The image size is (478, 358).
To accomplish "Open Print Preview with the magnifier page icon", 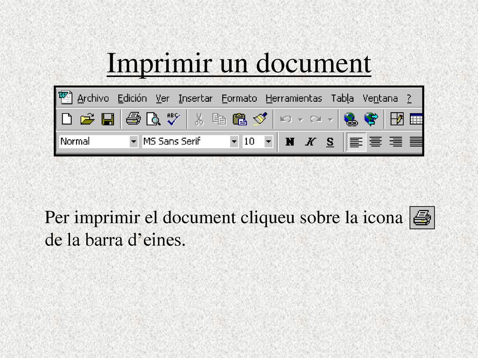I will click(x=153, y=119).
